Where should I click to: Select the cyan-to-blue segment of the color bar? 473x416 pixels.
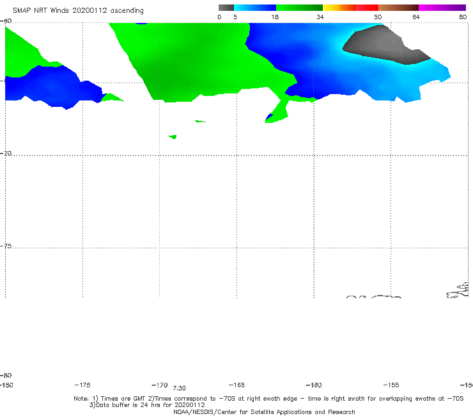tap(255, 8)
